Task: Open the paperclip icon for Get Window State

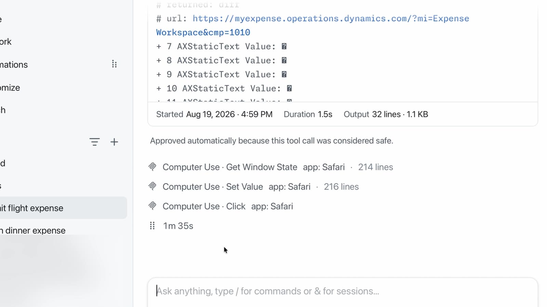Action: pyautogui.click(x=152, y=167)
